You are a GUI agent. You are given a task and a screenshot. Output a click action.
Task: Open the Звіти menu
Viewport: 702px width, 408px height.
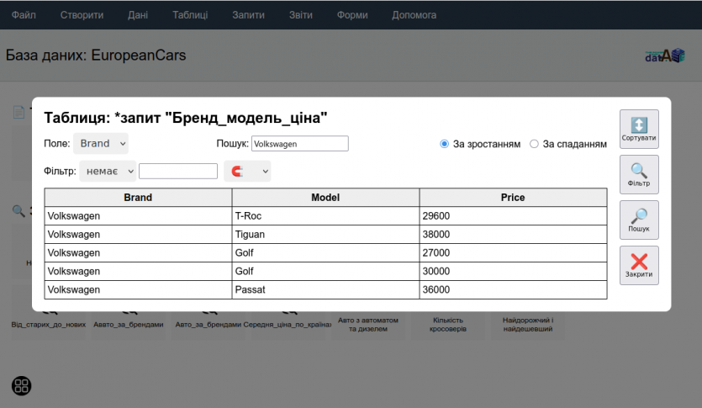(x=300, y=15)
